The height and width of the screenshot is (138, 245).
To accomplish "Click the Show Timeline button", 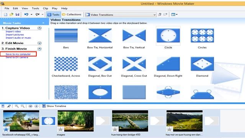I will 54,106.
